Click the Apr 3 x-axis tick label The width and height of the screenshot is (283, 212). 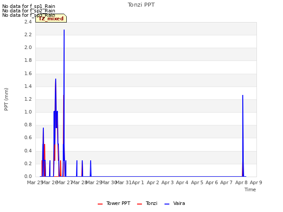point(168,182)
